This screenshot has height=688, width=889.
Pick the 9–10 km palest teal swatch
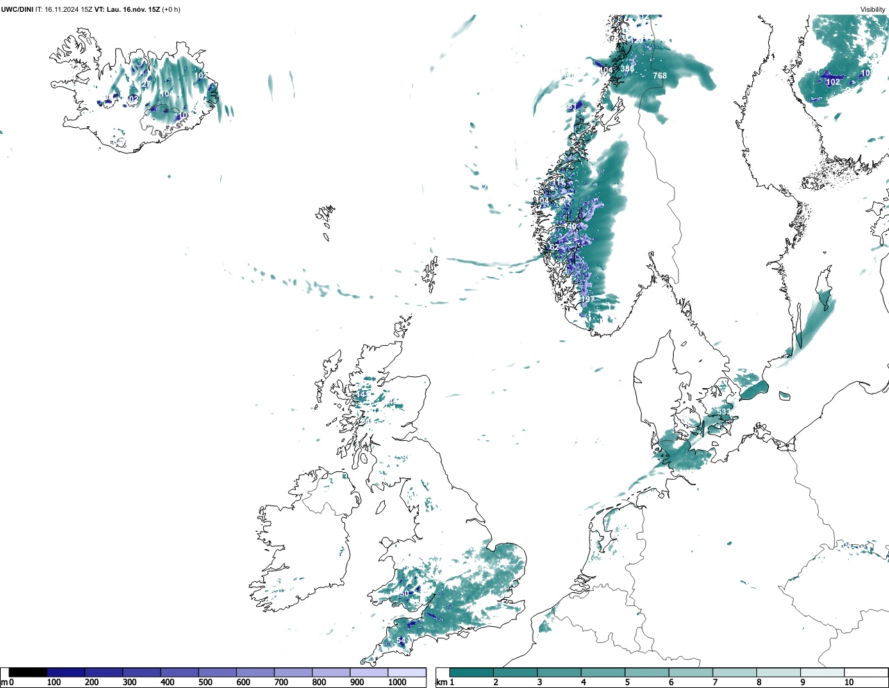click(822, 672)
